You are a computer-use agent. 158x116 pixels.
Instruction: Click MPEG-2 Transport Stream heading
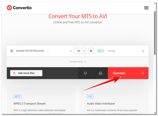29,104
